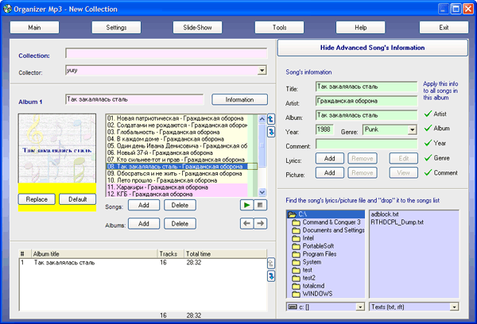477x324 pixels.
Task: Add lyrics to the song
Action: (x=330, y=158)
